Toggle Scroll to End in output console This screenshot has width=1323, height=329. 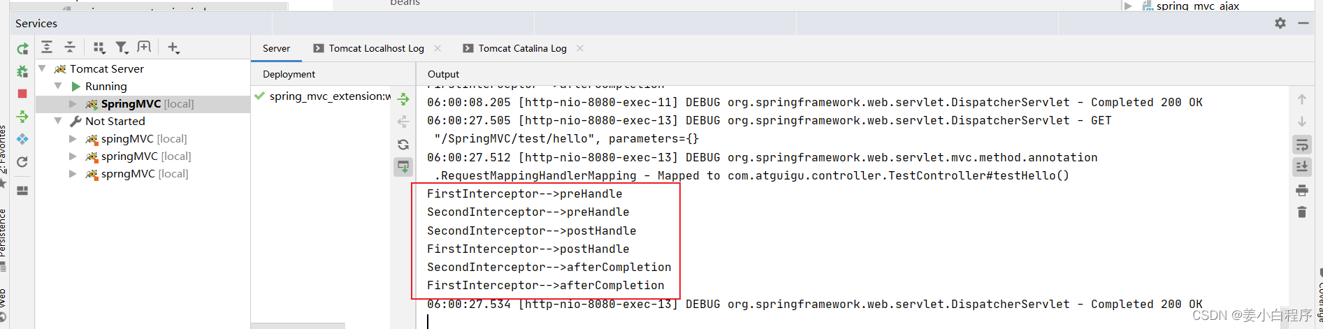[x=1301, y=167]
